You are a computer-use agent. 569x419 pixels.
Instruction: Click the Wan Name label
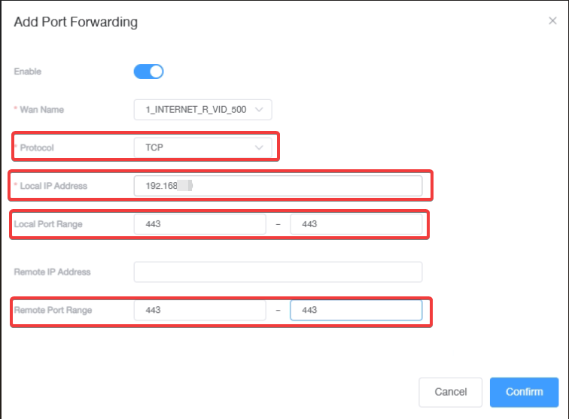(x=41, y=110)
